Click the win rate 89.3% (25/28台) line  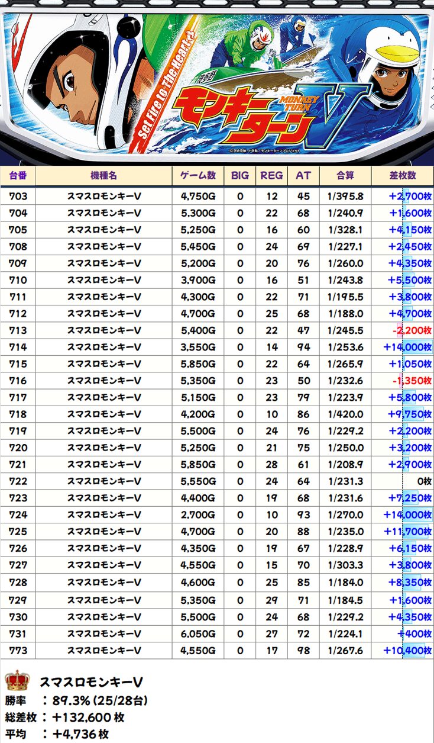pos(76,701)
